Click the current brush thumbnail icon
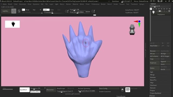173x97 pixels. [x=14, y=11]
